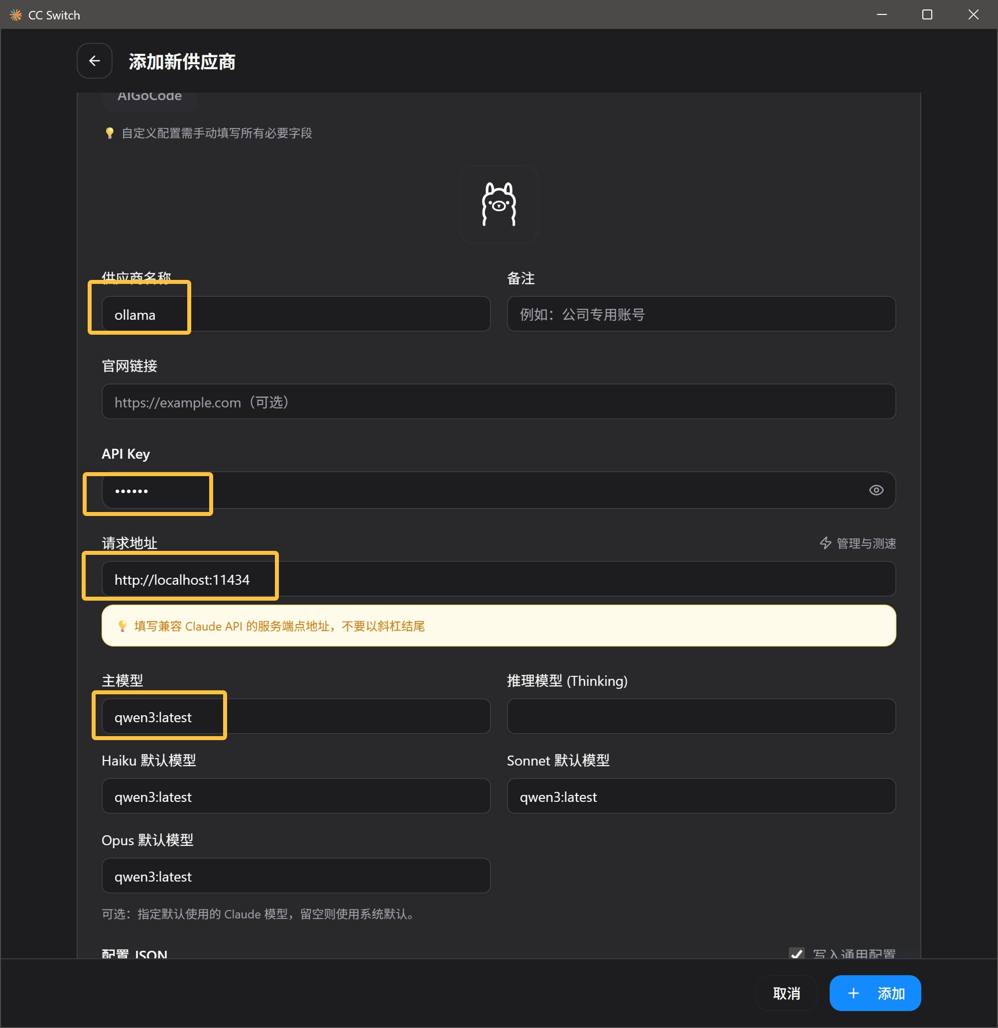998x1028 pixels.
Task: Edit the Haiku 默认模型 field
Action: tap(296, 796)
